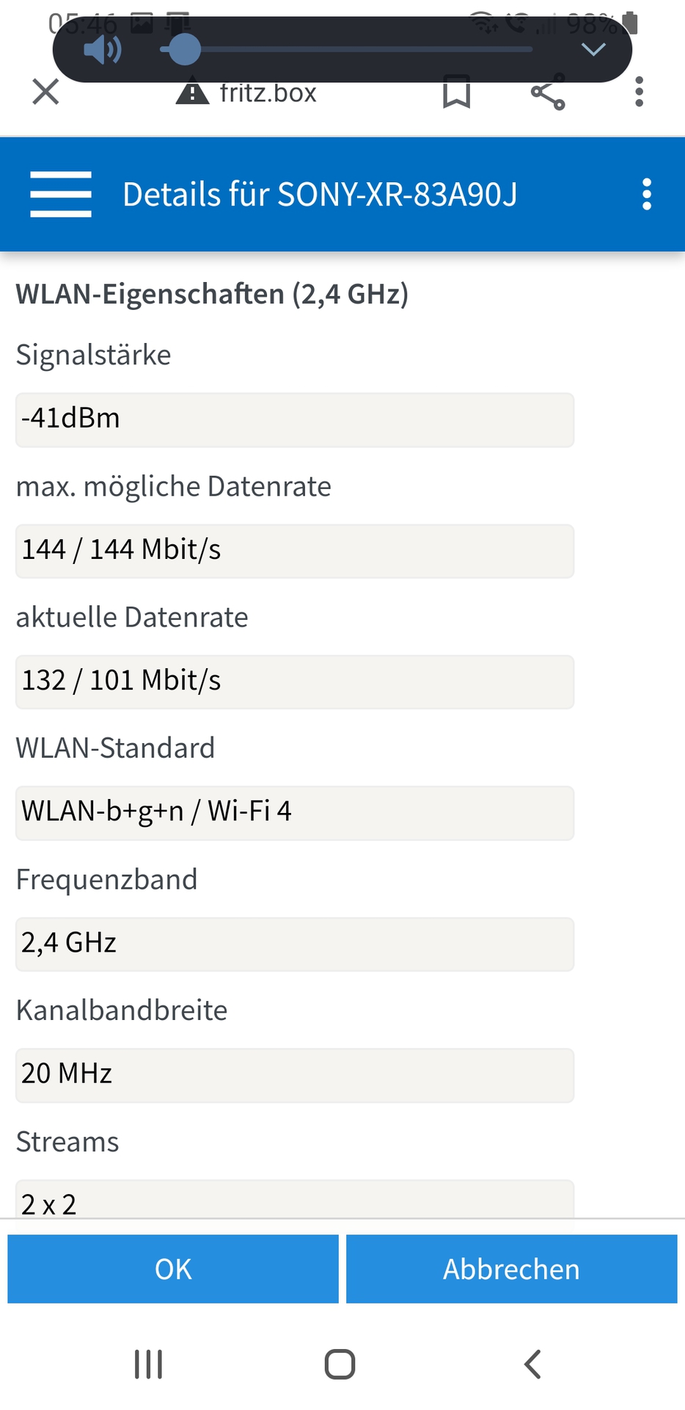Confirm with the OK button
The image size is (685, 1410).
(173, 1269)
